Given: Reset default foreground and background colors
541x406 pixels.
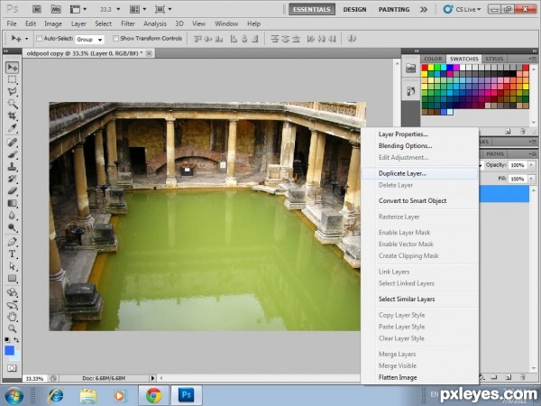Looking at the screenshot, I should coord(7,340).
